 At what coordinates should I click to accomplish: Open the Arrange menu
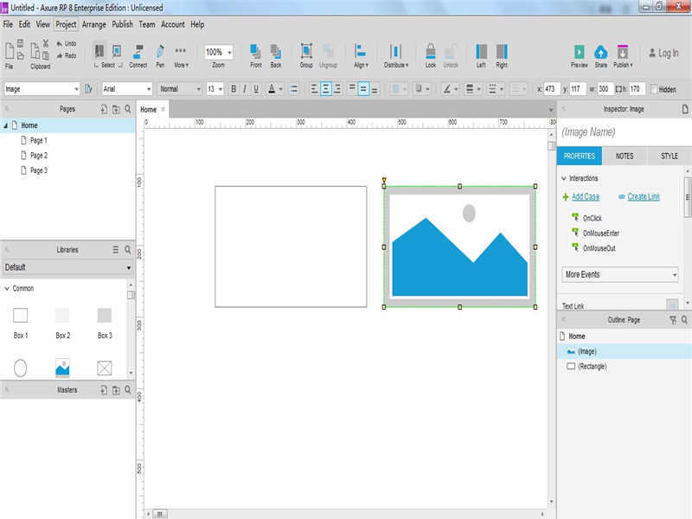click(94, 24)
